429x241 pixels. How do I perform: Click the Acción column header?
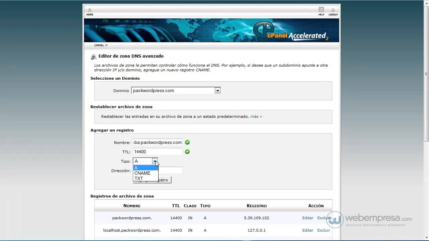coord(316,206)
